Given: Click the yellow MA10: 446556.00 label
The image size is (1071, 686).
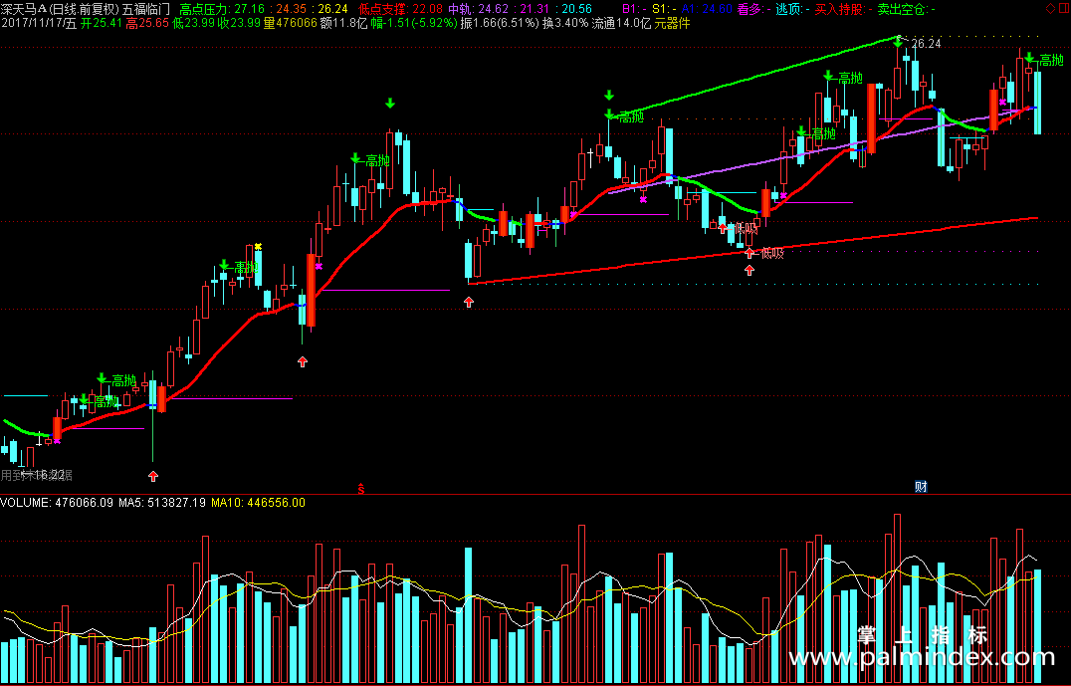Looking at the screenshot, I should coord(258,502).
